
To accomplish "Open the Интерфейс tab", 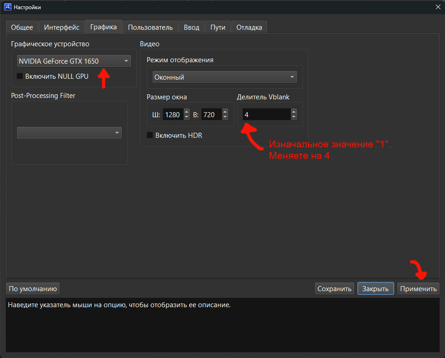I will tap(61, 27).
